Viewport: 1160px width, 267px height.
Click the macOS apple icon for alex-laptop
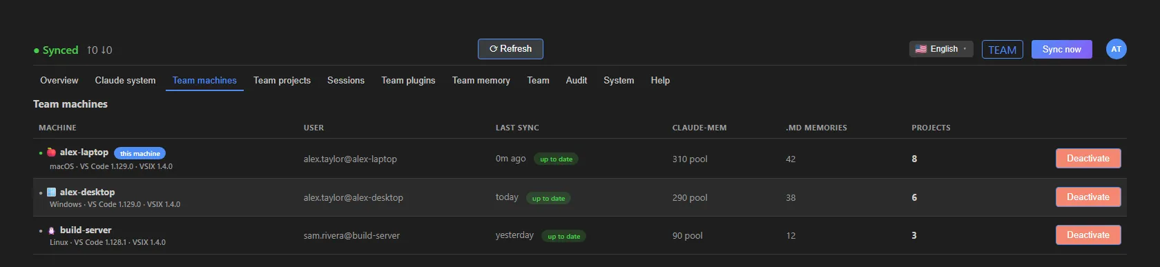[x=51, y=152]
